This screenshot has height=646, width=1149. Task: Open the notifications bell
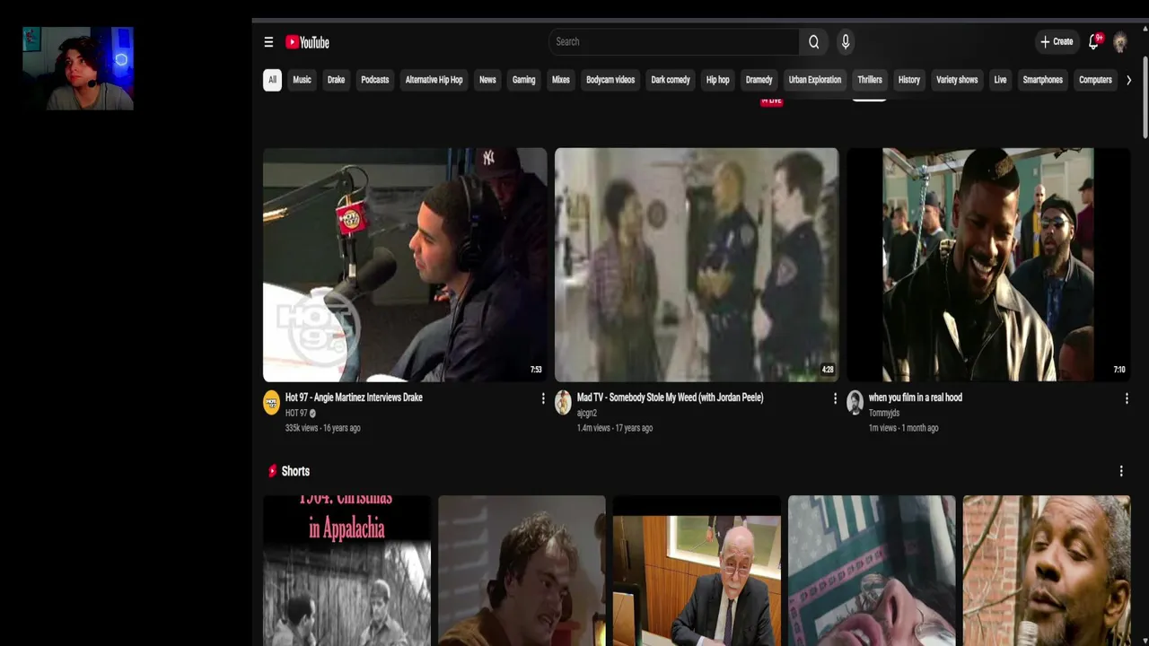1094,42
